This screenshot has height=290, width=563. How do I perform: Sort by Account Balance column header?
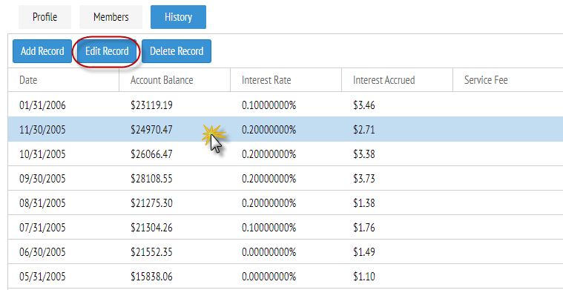174,79
